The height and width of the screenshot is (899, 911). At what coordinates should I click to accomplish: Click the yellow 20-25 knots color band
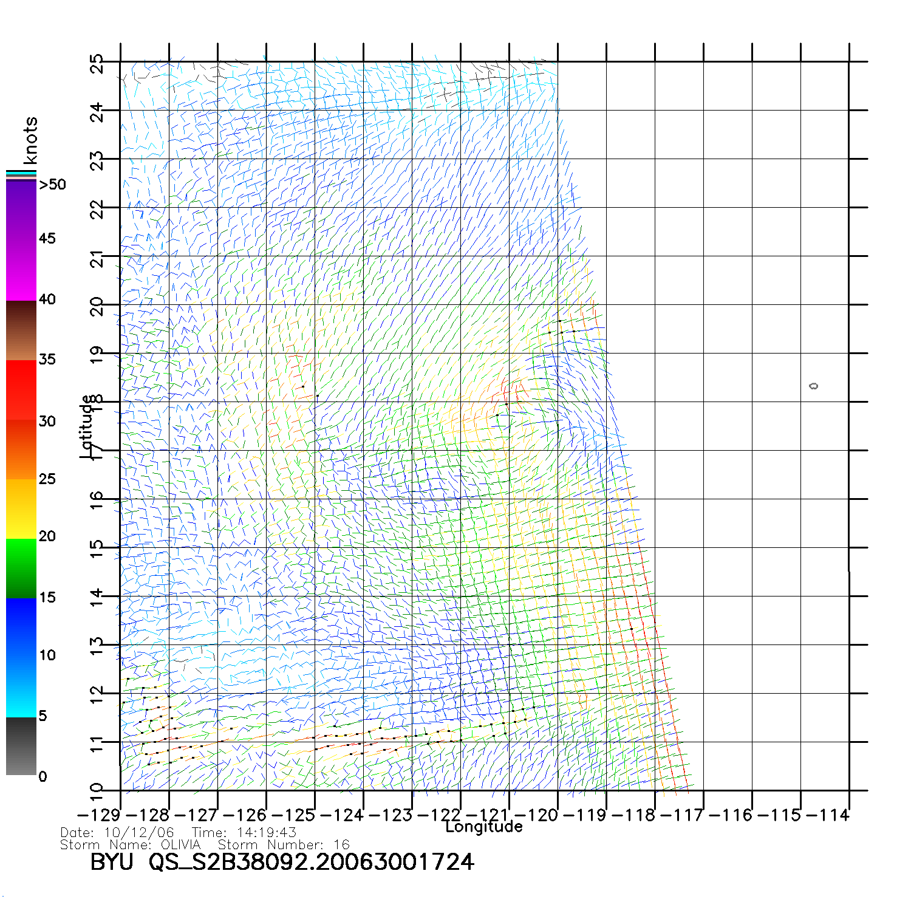click(21, 509)
